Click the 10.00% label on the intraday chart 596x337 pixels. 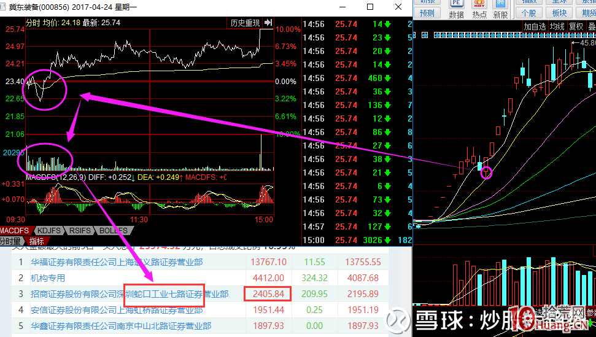288,29
